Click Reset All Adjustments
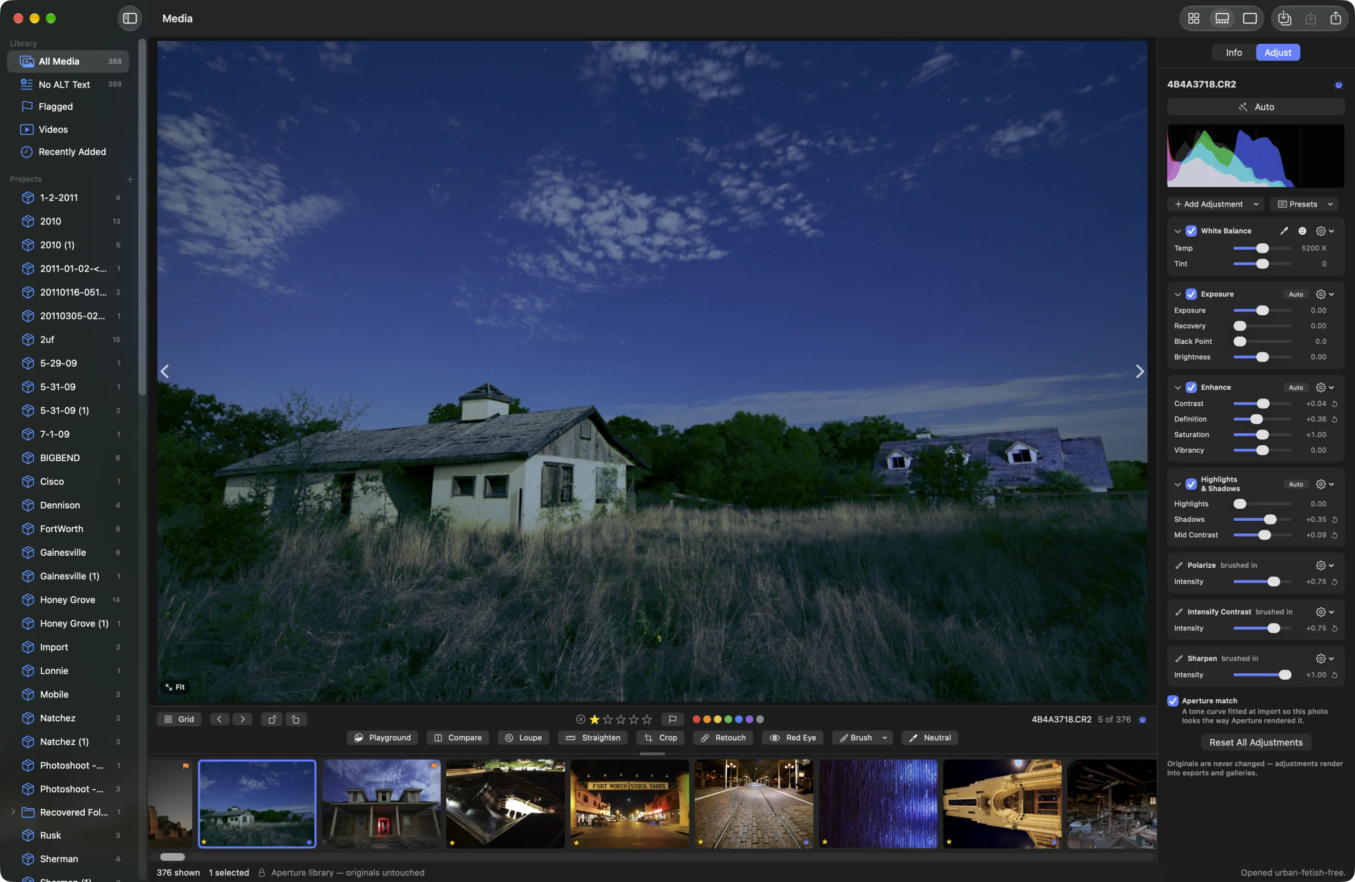The width and height of the screenshot is (1355, 882). pos(1256,742)
